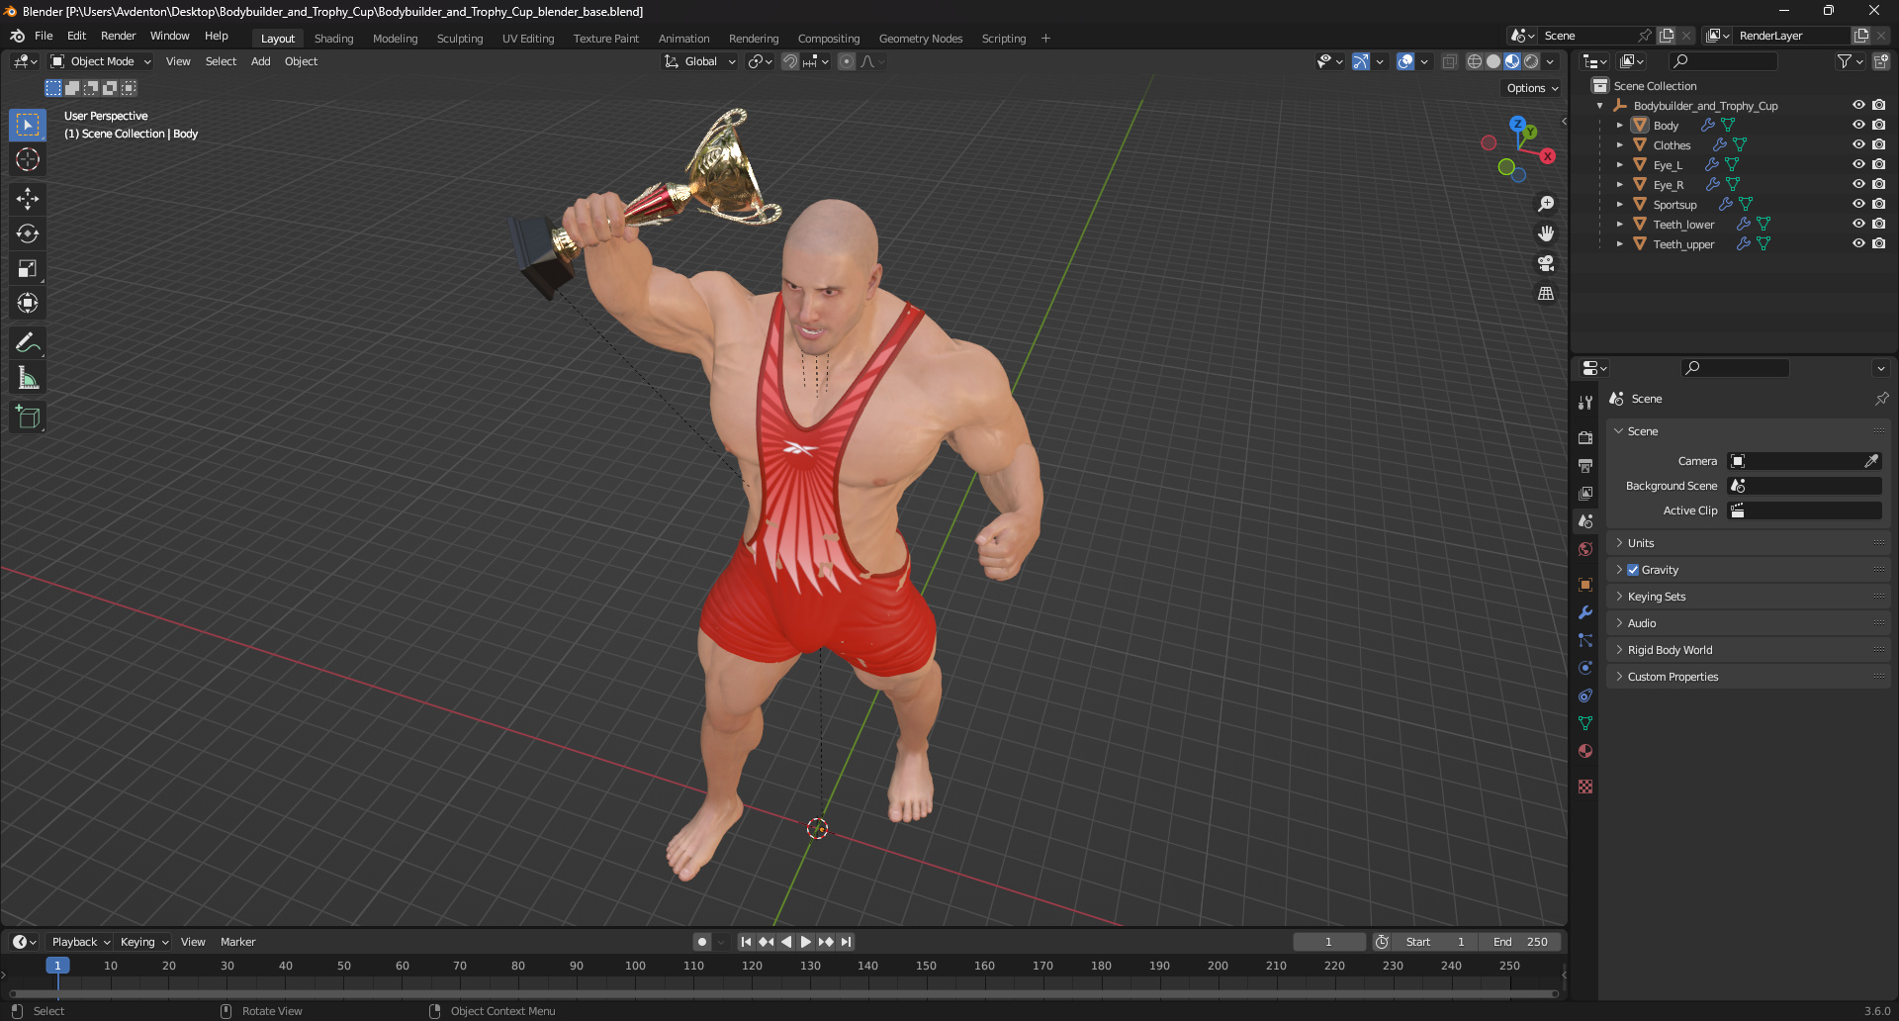Disable Teeth_upper in renders

pyautogui.click(x=1878, y=243)
